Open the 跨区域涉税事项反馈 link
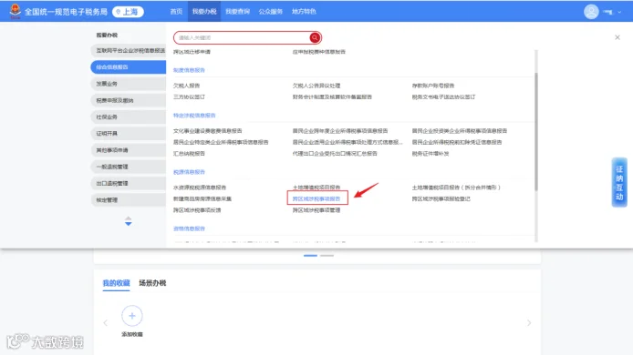The image size is (633, 355). tap(197, 210)
